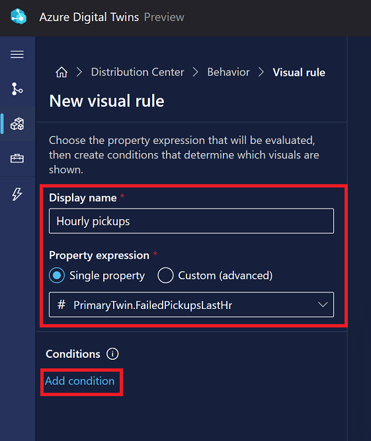Click the Azure Digital Twins logo icon
Screen dimensions: 371x441
click(19, 17)
